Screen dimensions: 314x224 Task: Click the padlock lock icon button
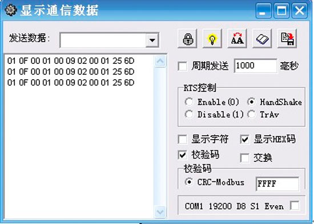(187, 39)
